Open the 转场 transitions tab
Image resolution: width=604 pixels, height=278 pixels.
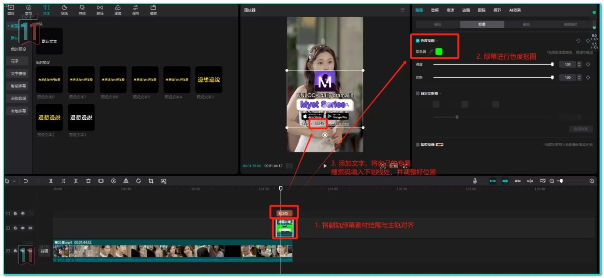(100, 10)
